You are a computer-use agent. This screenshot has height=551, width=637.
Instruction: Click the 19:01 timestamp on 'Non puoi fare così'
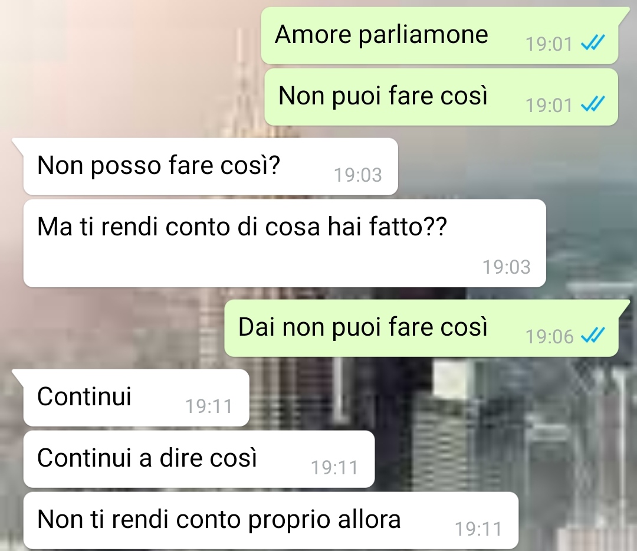[549, 106]
